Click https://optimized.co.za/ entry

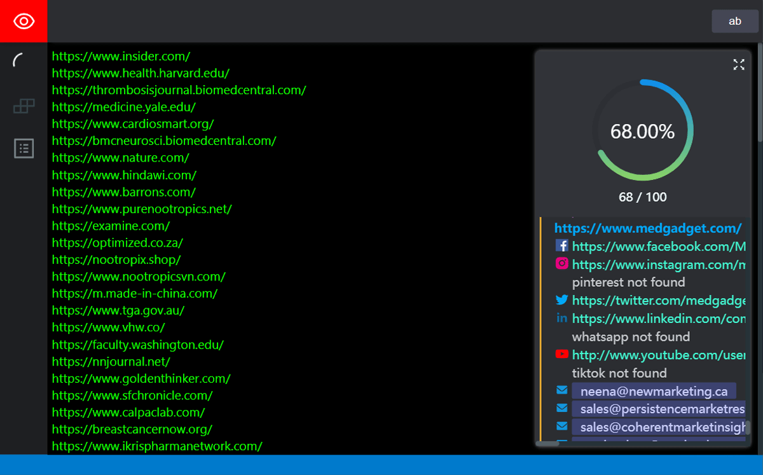(x=118, y=242)
